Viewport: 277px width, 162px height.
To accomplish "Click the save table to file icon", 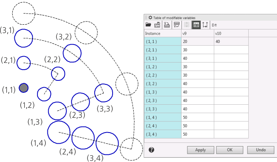I will pos(157,25).
